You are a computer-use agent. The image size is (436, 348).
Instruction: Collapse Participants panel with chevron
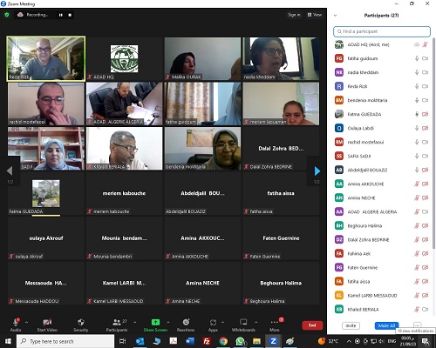tap(335, 16)
